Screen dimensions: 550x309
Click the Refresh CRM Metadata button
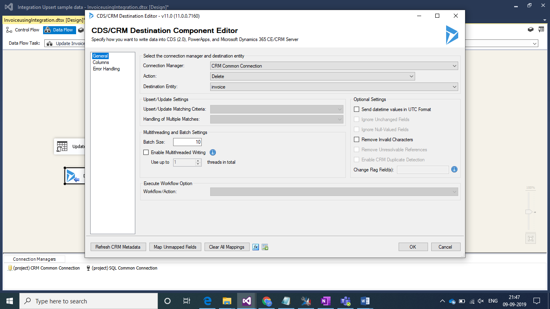tap(118, 247)
